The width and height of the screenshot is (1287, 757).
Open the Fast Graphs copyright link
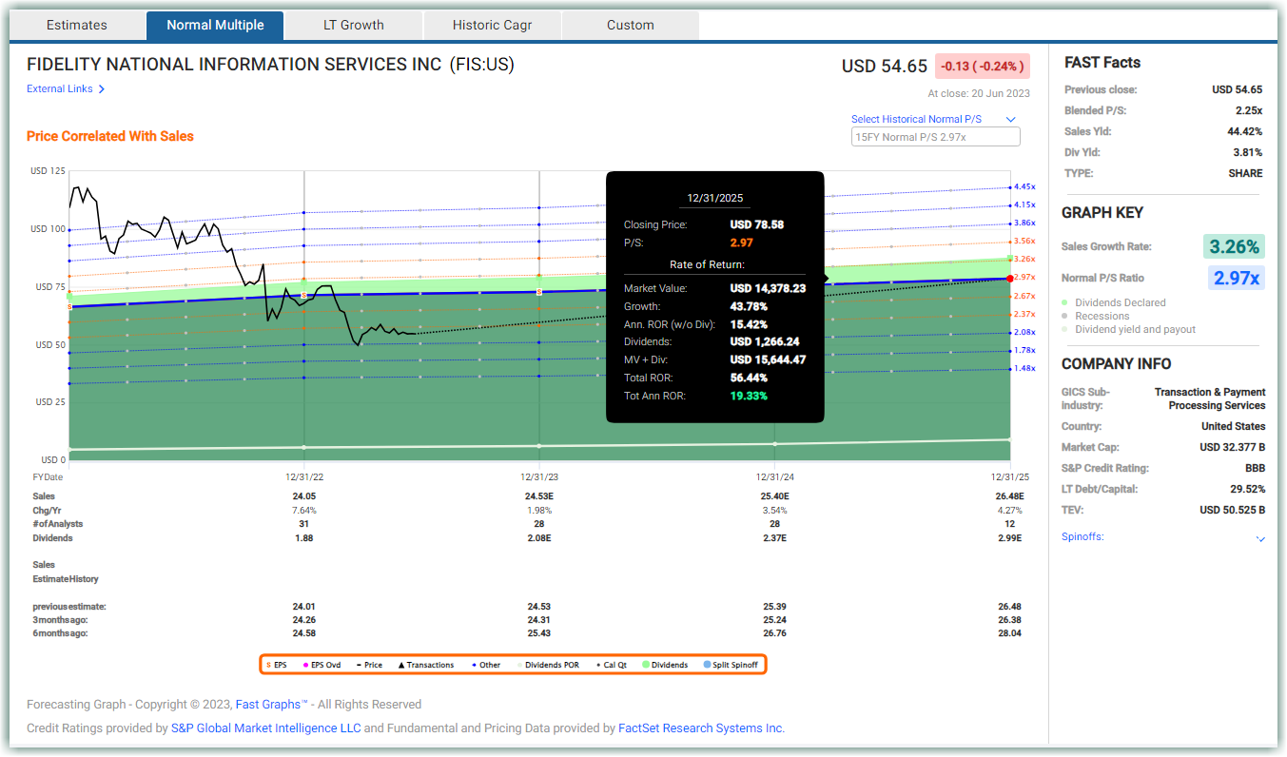click(x=271, y=705)
